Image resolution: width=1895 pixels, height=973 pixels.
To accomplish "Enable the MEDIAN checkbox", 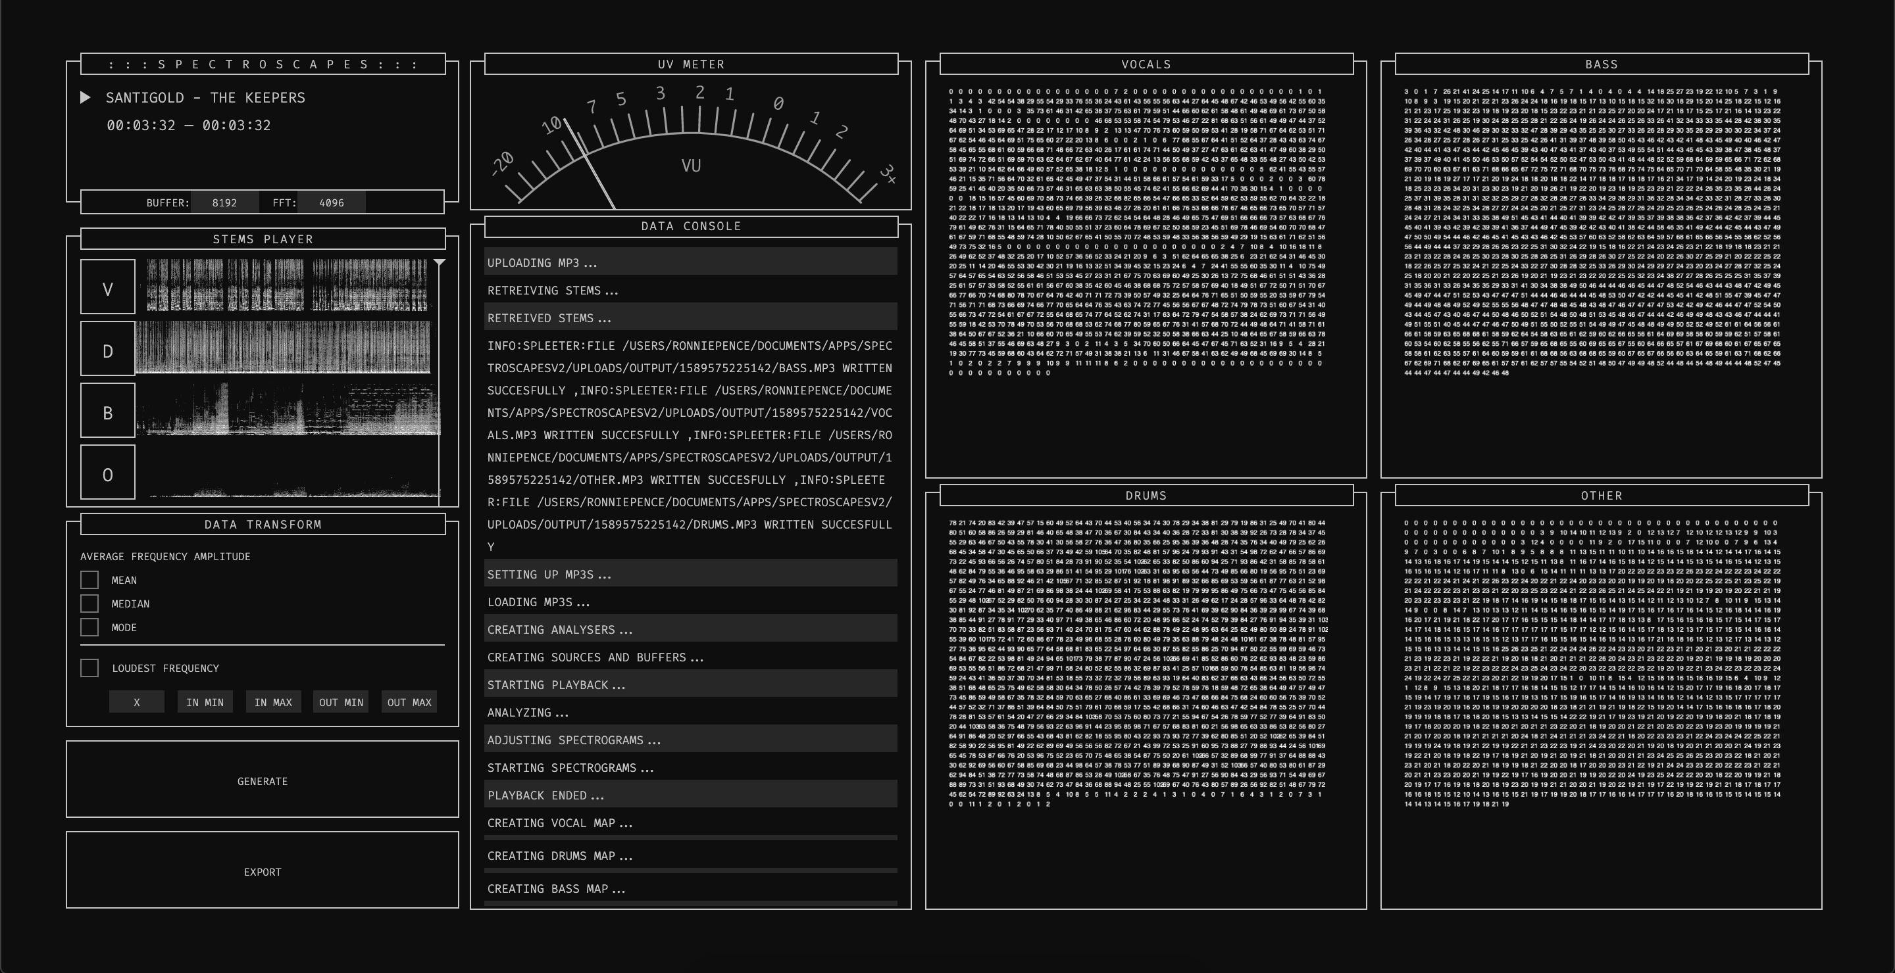I will point(89,604).
